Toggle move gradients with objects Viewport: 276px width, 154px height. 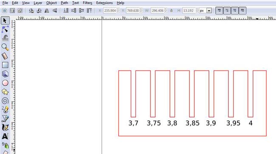click(235, 11)
